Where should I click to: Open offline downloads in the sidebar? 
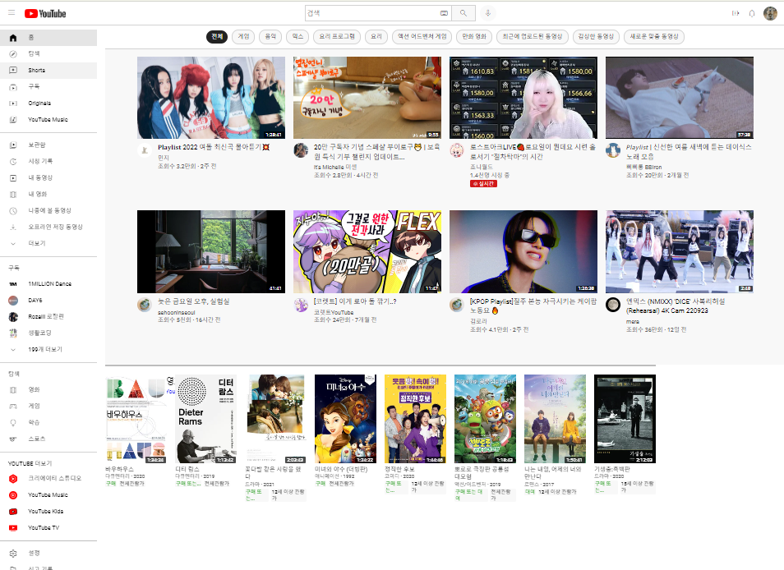[48, 227]
